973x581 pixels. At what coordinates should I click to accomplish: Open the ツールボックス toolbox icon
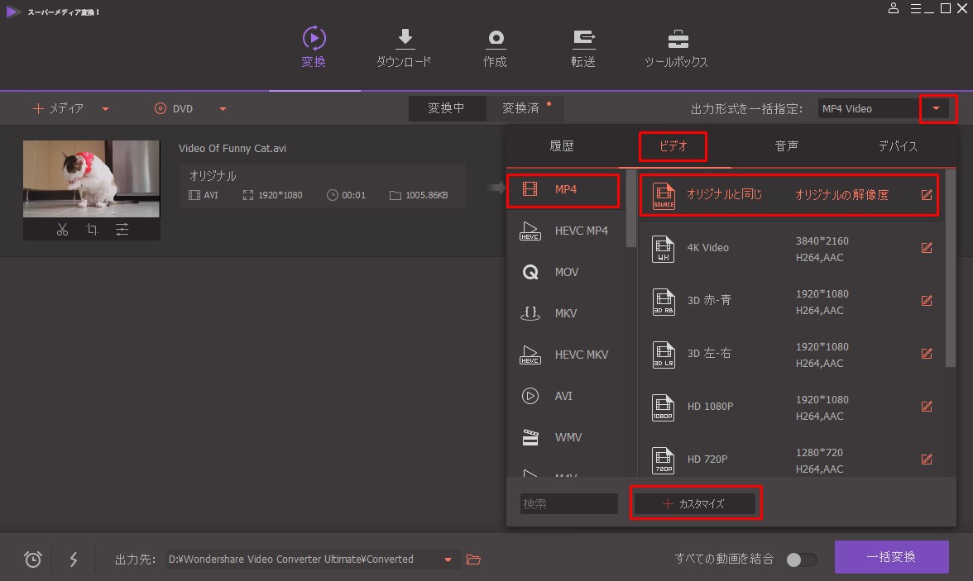point(676,49)
